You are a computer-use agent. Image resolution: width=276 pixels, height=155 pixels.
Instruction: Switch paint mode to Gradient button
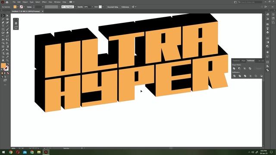tap(5, 73)
